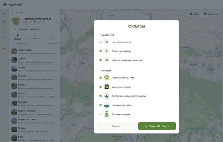
Task: Click the Сунженский район label
Action: (120, 114)
